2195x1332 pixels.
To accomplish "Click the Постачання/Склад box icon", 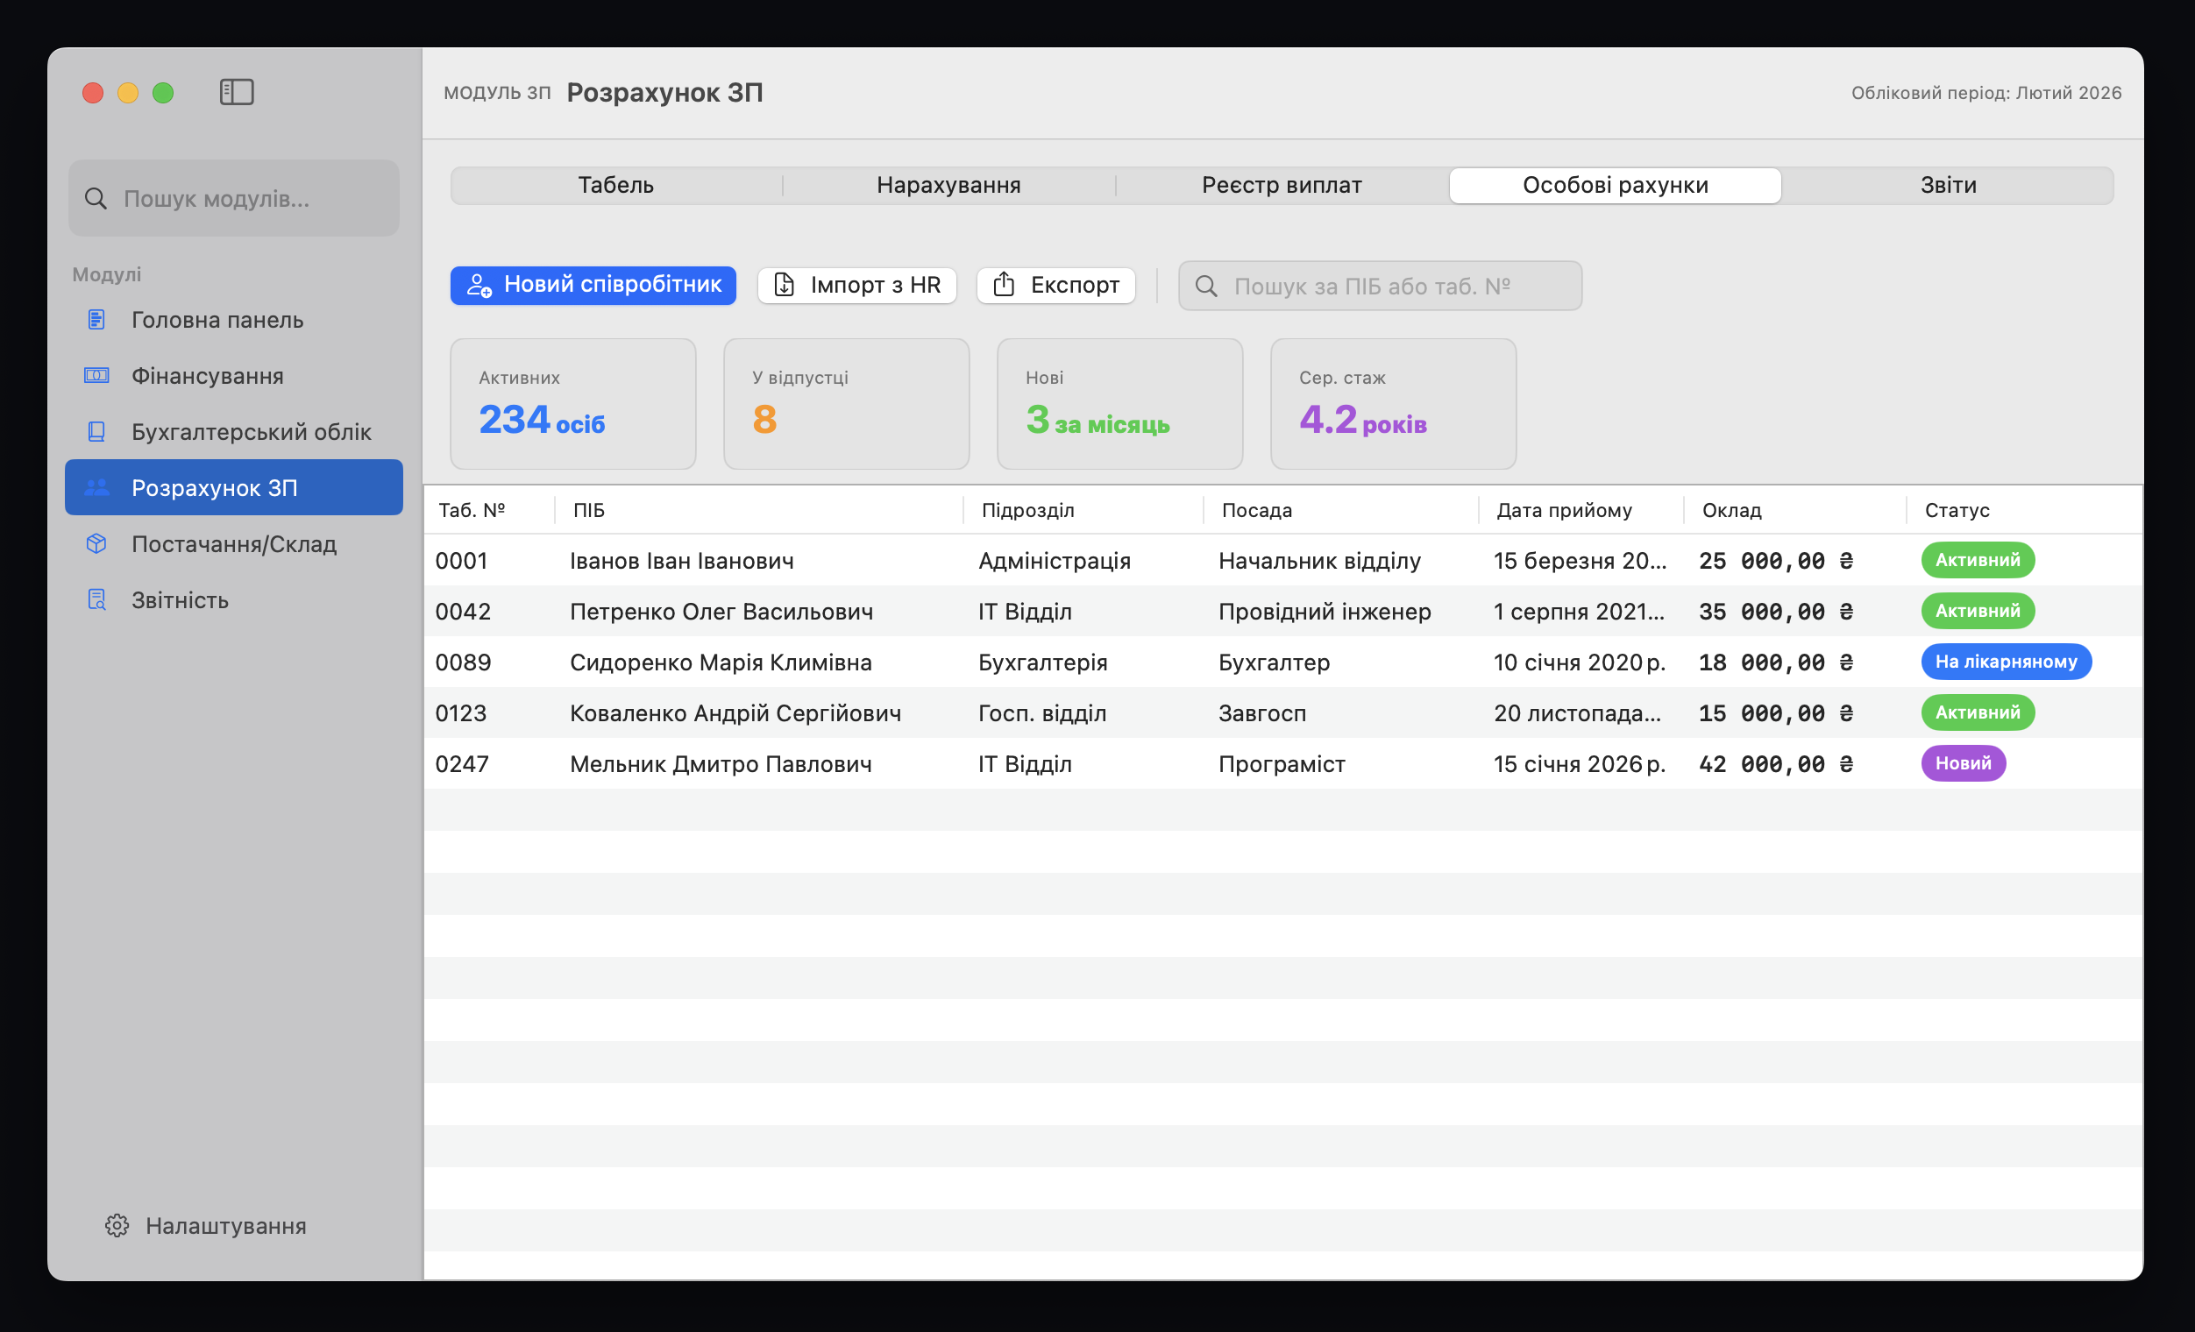I will pos(96,544).
